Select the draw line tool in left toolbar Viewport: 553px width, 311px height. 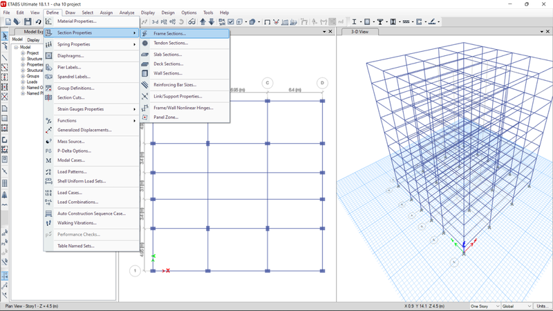5,57
